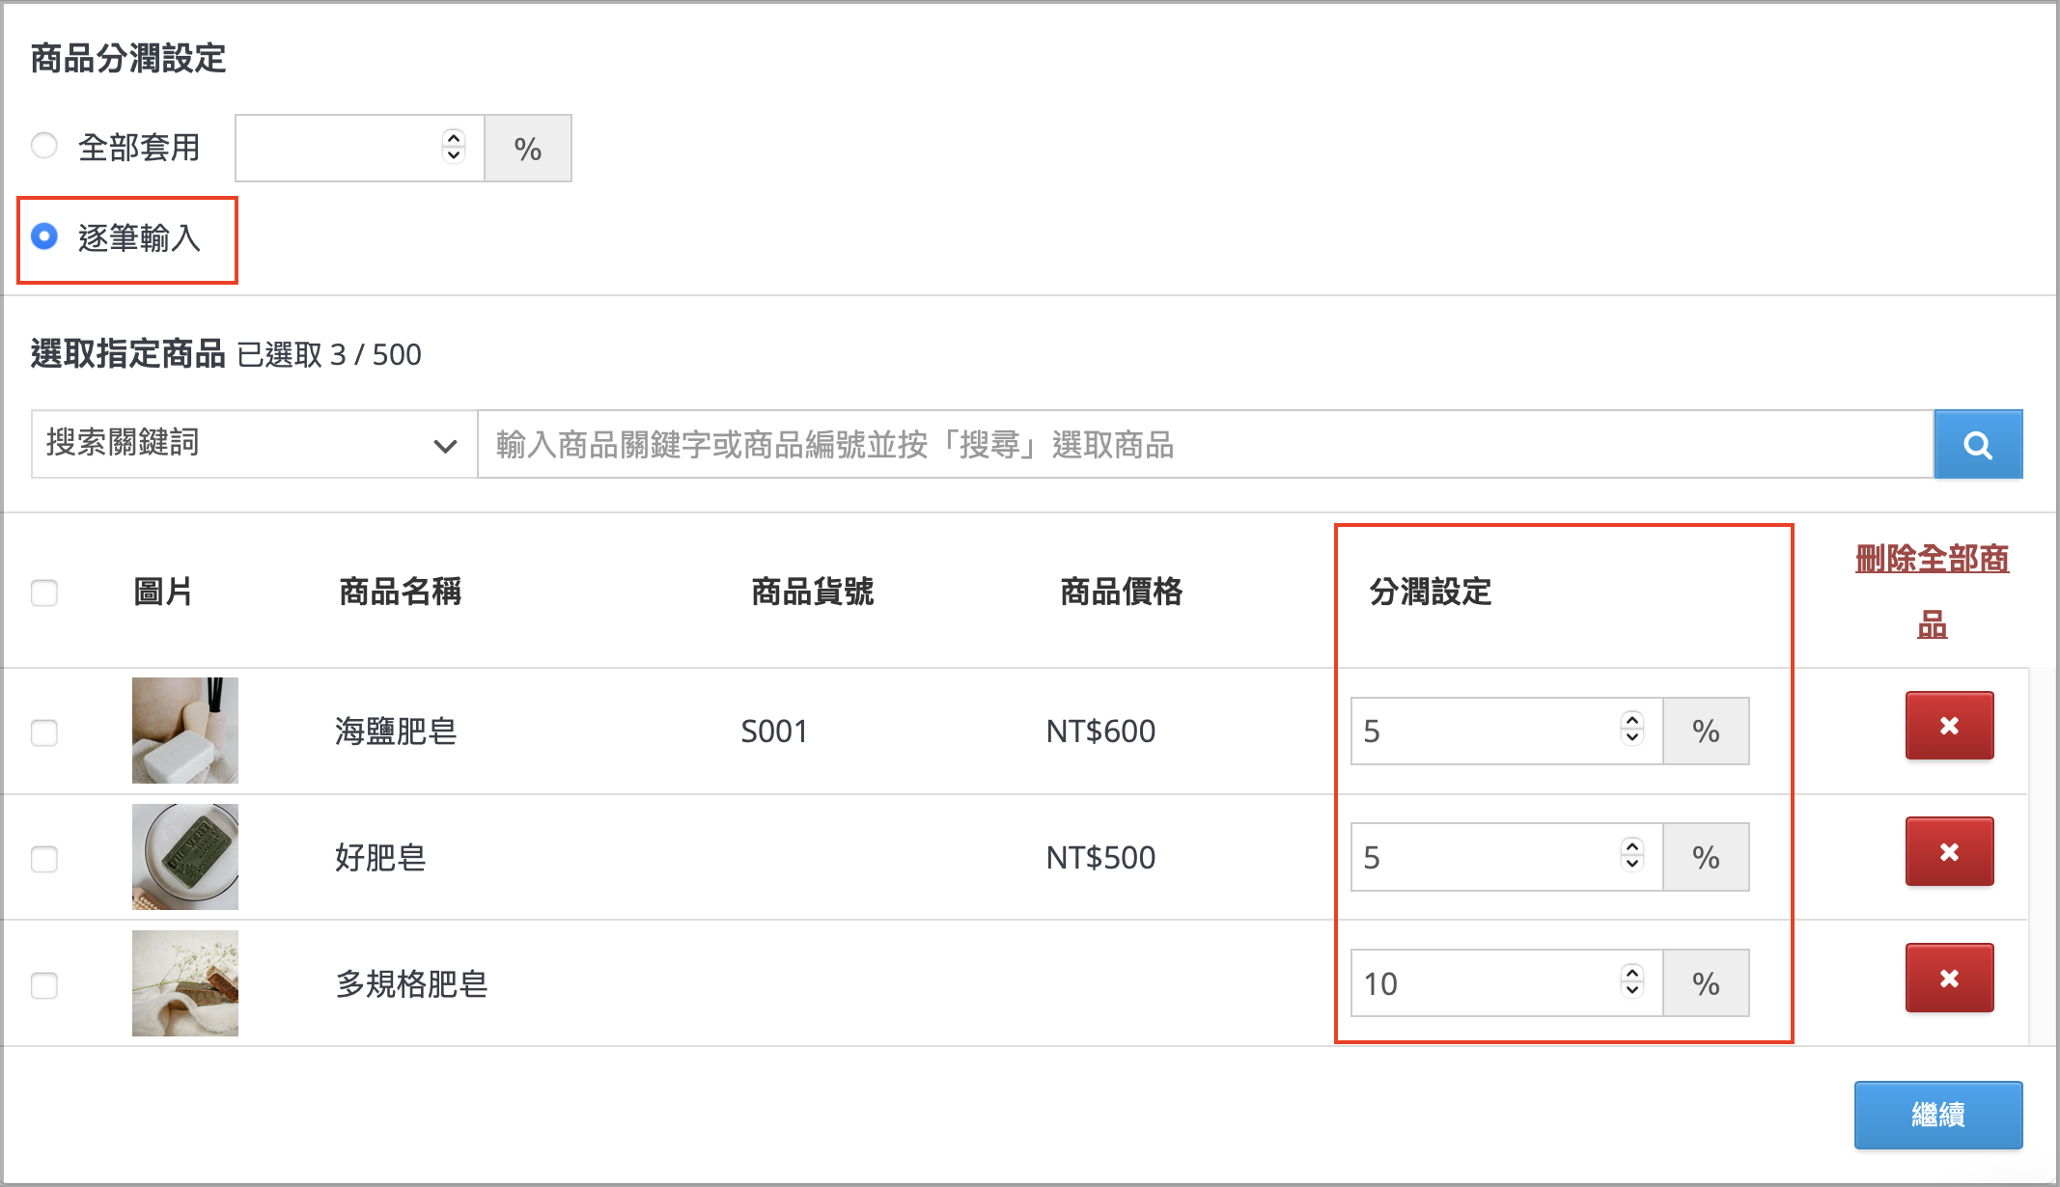
Task: Click the 全部套用 percentage input field
Action: coord(359,149)
